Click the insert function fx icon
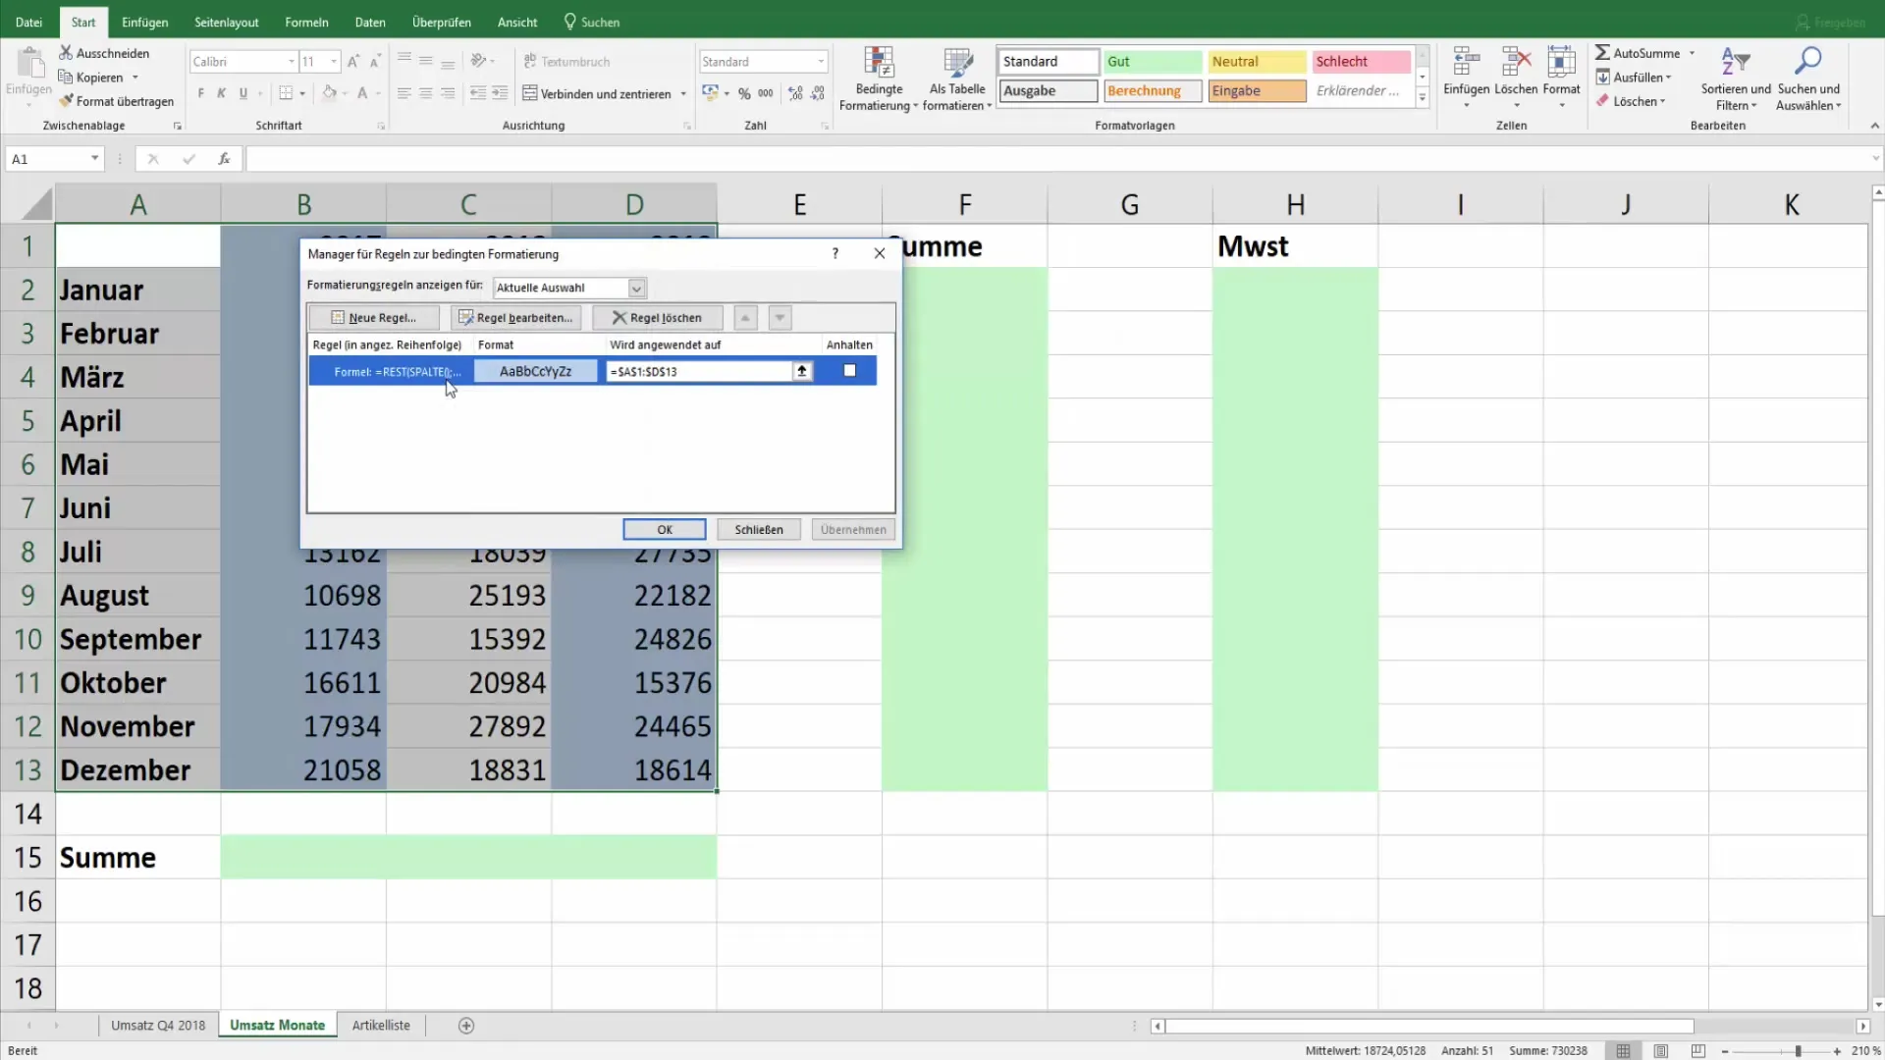1885x1060 pixels. [x=224, y=158]
